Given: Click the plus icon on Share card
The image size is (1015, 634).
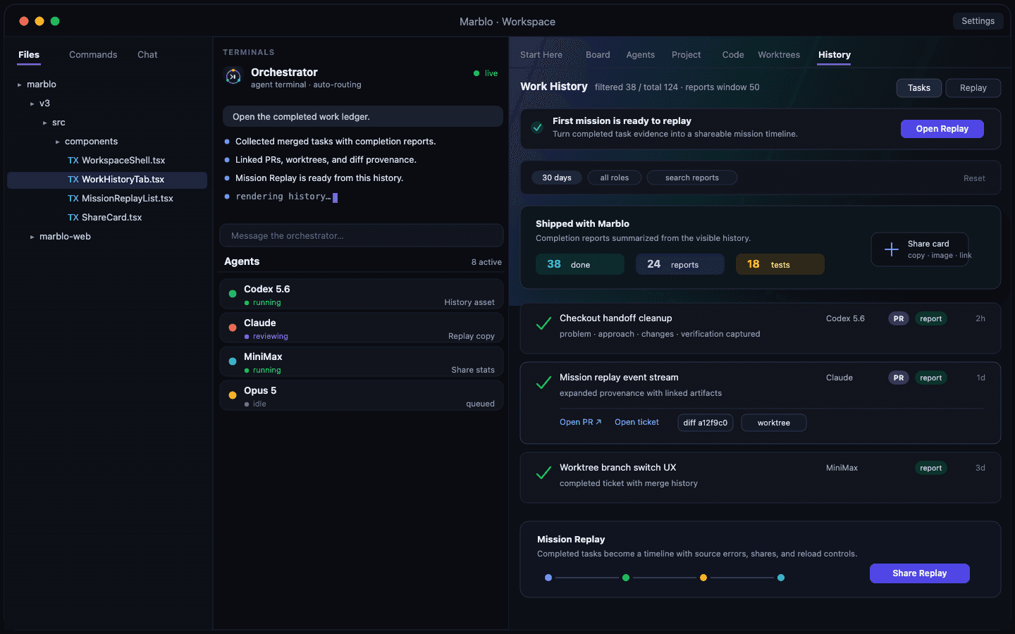Looking at the screenshot, I should coord(892,249).
